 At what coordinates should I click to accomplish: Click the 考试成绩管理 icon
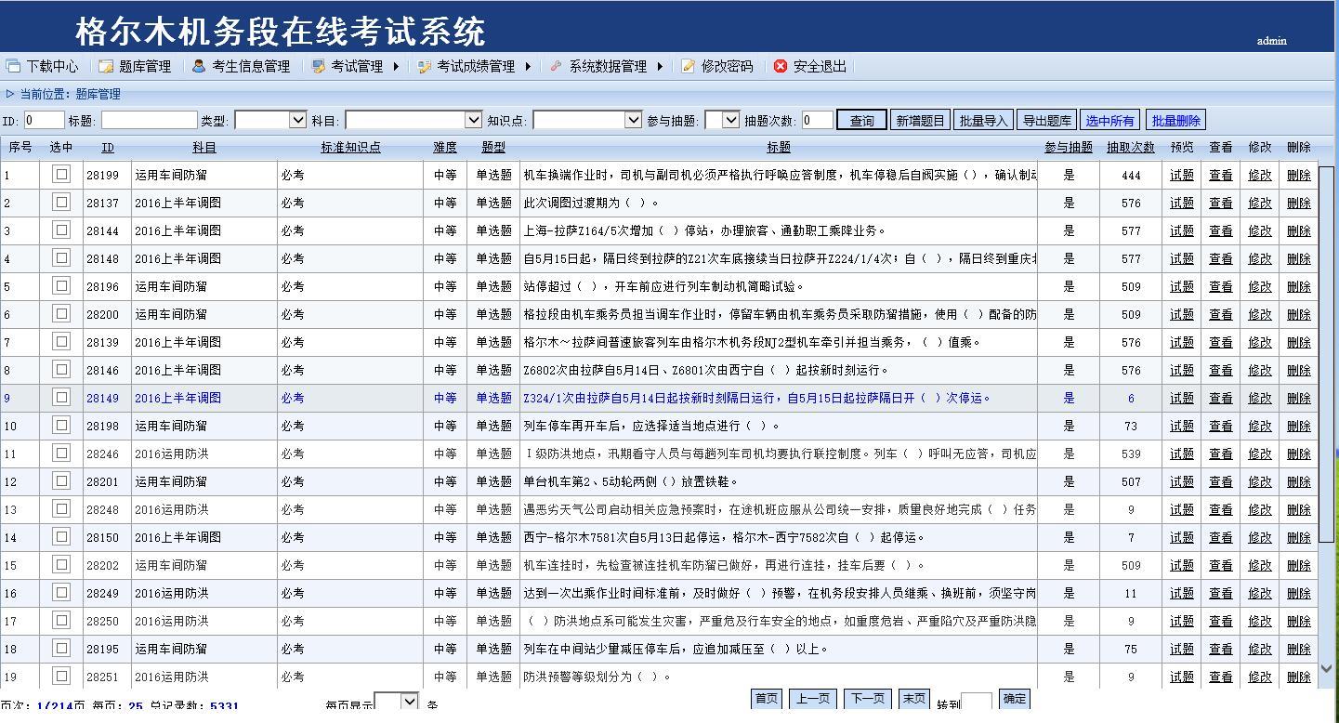click(x=425, y=66)
